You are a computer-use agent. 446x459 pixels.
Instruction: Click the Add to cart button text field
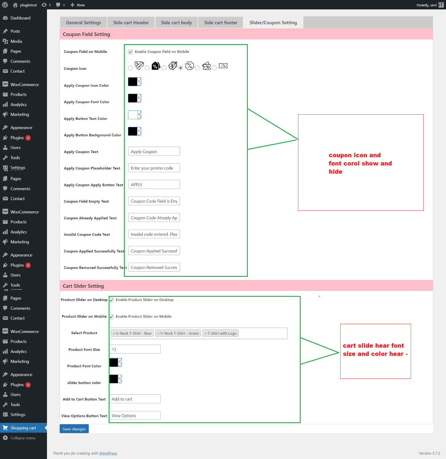click(x=135, y=399)
